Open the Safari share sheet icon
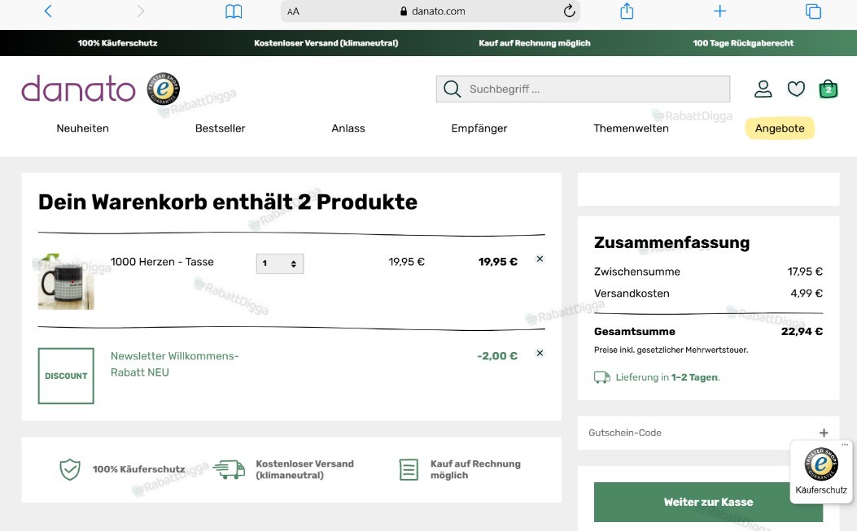 pyautogui.click(x=627, y=11)
